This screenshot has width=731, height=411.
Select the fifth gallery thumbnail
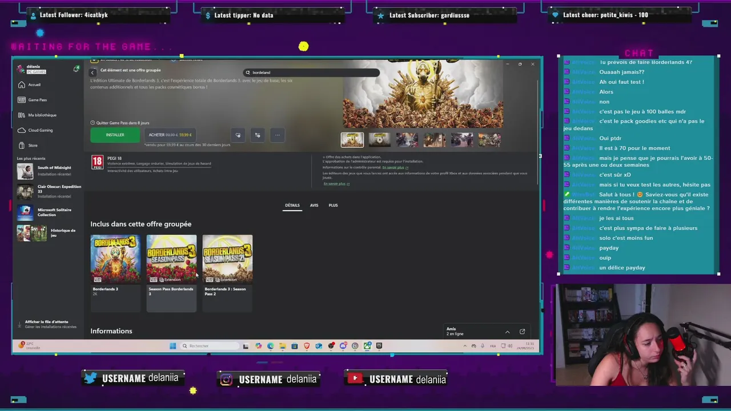pyautogui.click(x=461, y=140)
